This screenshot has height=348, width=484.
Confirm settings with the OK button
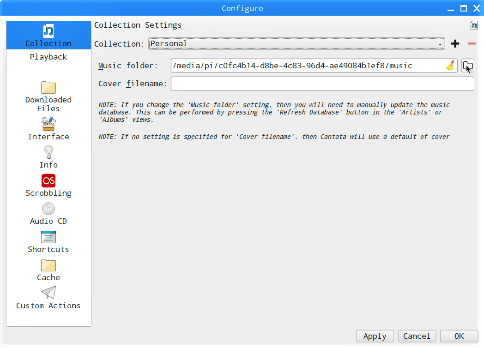459,336
